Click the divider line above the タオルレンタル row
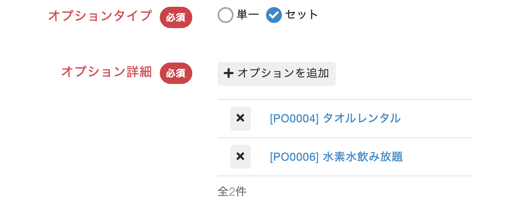 (344, 99)
